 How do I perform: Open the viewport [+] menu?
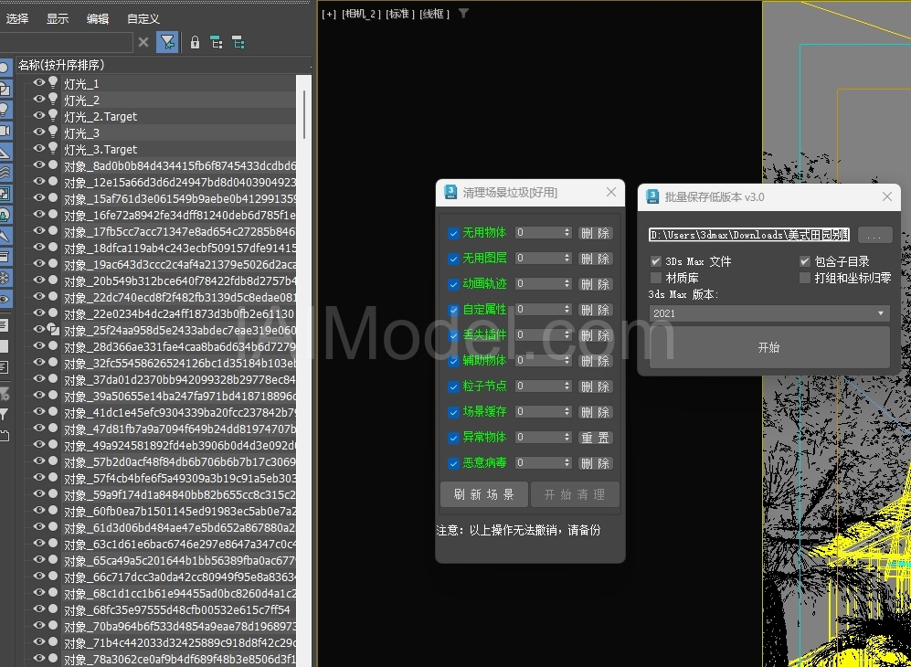[329, 14]
